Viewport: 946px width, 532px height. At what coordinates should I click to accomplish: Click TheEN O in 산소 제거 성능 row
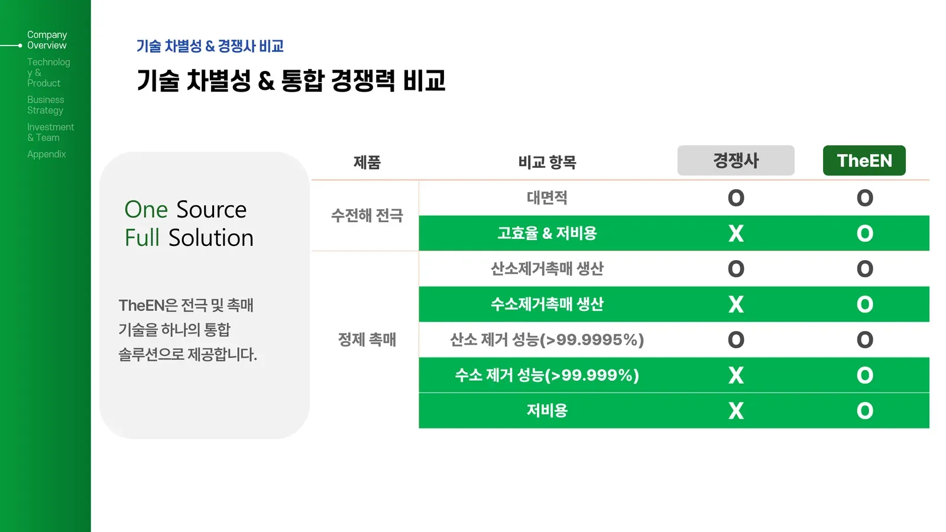tap(865, 340)
